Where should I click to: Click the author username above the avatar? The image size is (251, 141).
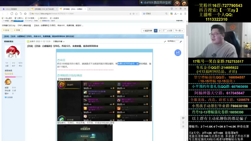click(x=9, y=42)
